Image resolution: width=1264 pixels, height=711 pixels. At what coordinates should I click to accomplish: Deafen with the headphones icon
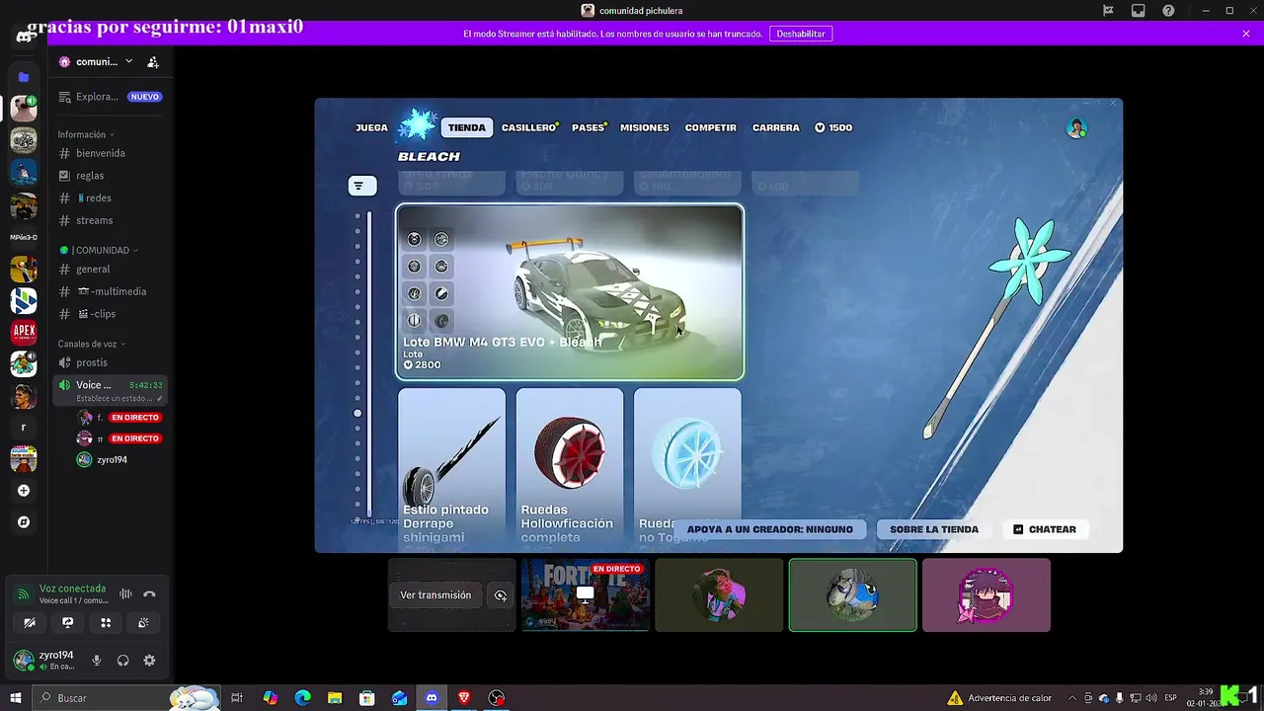point(123,661)
